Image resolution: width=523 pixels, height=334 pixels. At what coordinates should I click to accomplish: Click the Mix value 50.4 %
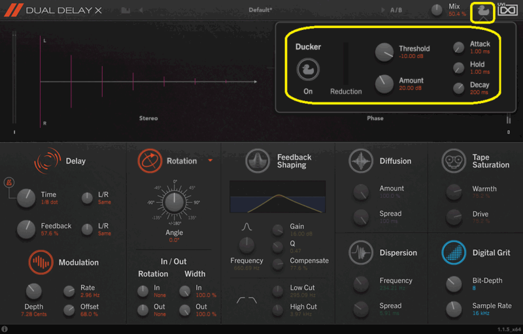pyautogui.click(x=457, y=14)
